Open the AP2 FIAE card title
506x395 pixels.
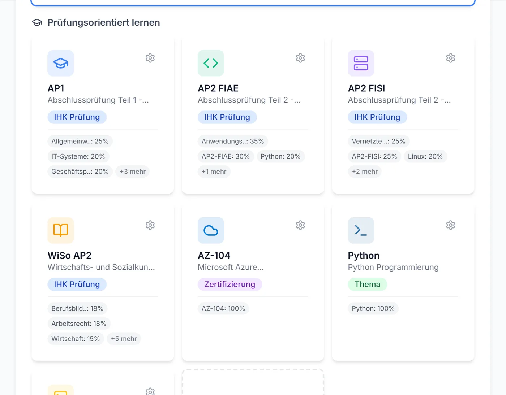click(218, 88)
